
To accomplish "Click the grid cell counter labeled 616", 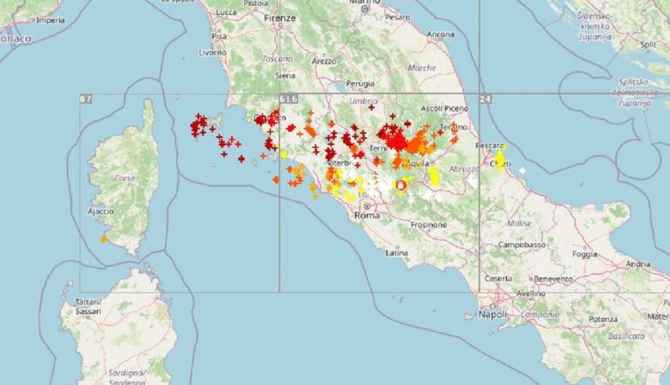I will (289, 99).
